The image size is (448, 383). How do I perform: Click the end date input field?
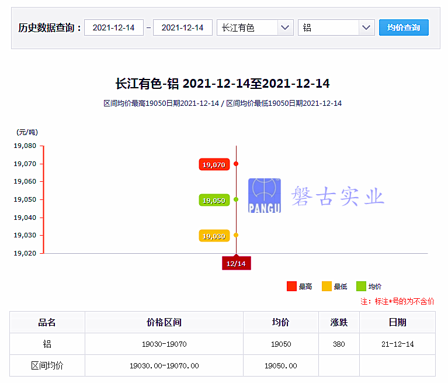pyautogui.click(x=183, y=27)
